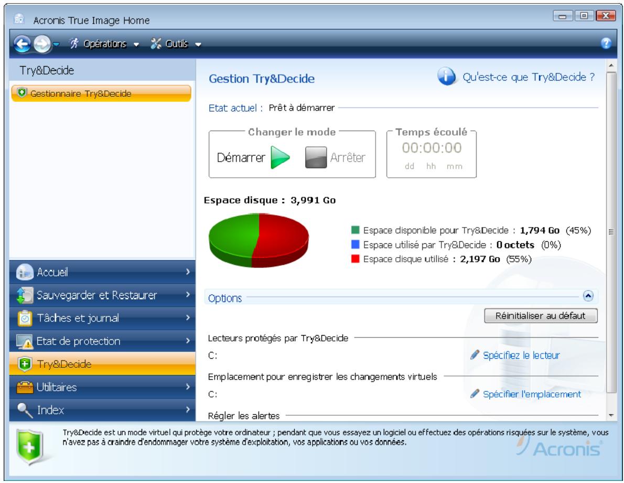
Task: Click the back navigation arrow
Action: click(x=22, y=44)
